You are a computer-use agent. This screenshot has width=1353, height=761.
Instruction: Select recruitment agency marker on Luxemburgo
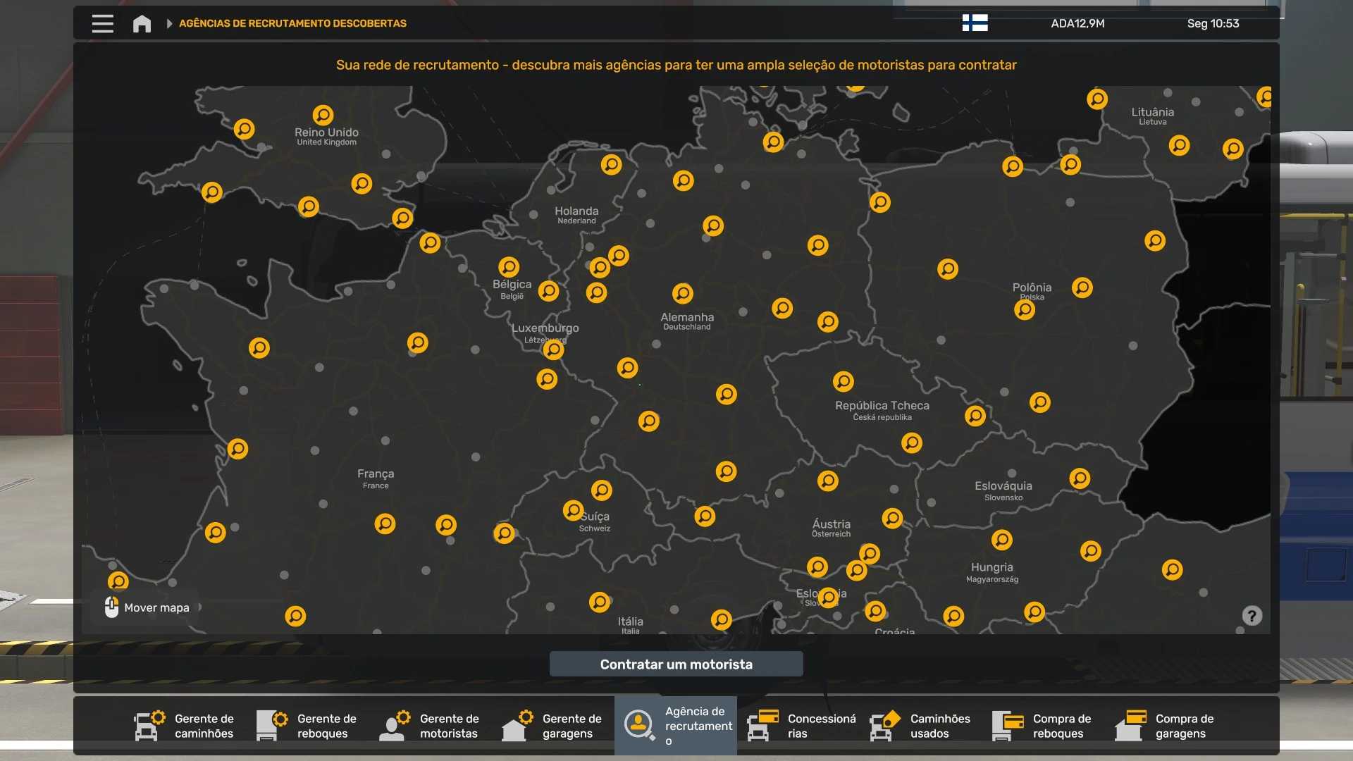(554, 349)
